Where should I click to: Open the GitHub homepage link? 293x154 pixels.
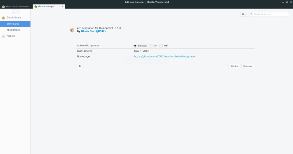pos(165,56)
